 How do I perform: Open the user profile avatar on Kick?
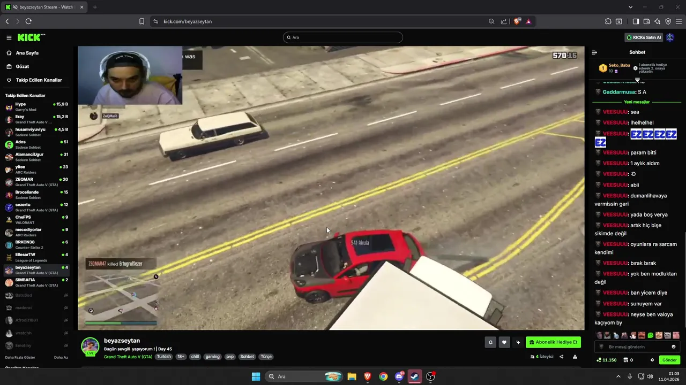click(670, 37)
